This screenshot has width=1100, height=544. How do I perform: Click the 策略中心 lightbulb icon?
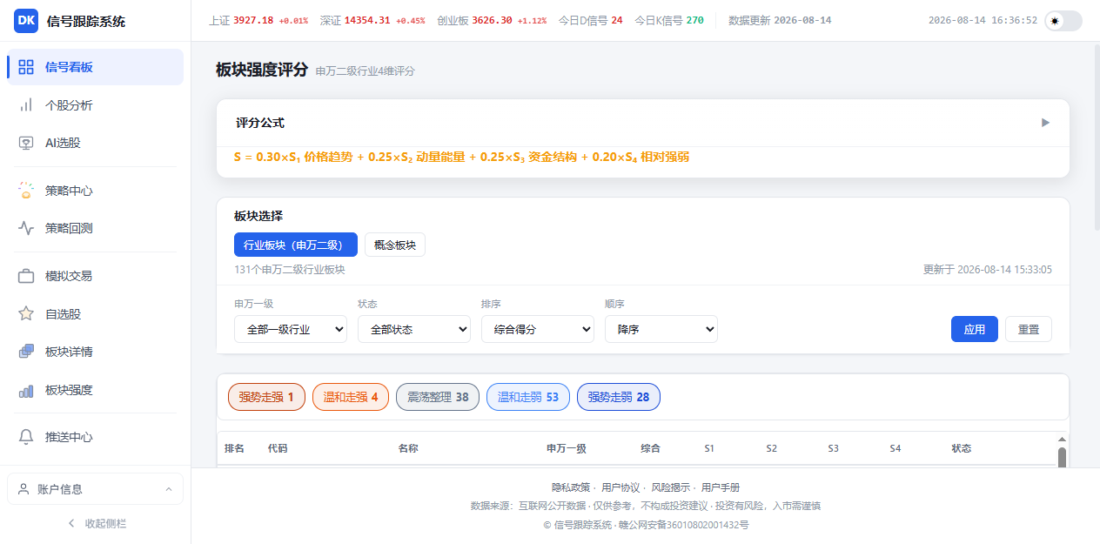click(26, 191)
